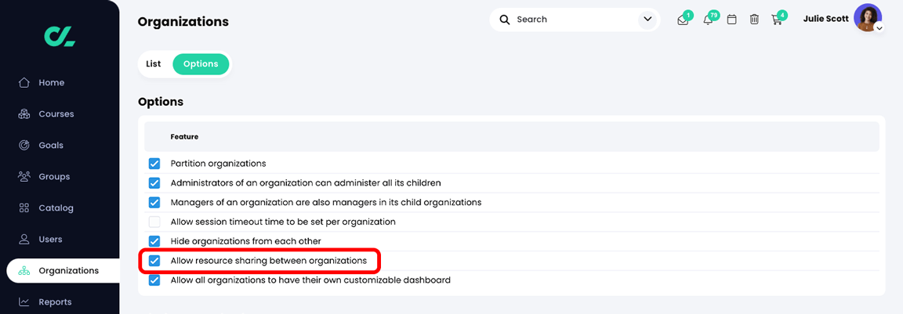Select the Options tab
The image size is (903, 314).
201,64
